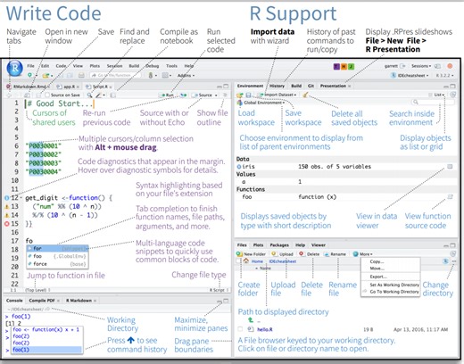Select the 'foo' autocomplete suggestion
Screen dimensions: 464x364
tap(57, 256)
